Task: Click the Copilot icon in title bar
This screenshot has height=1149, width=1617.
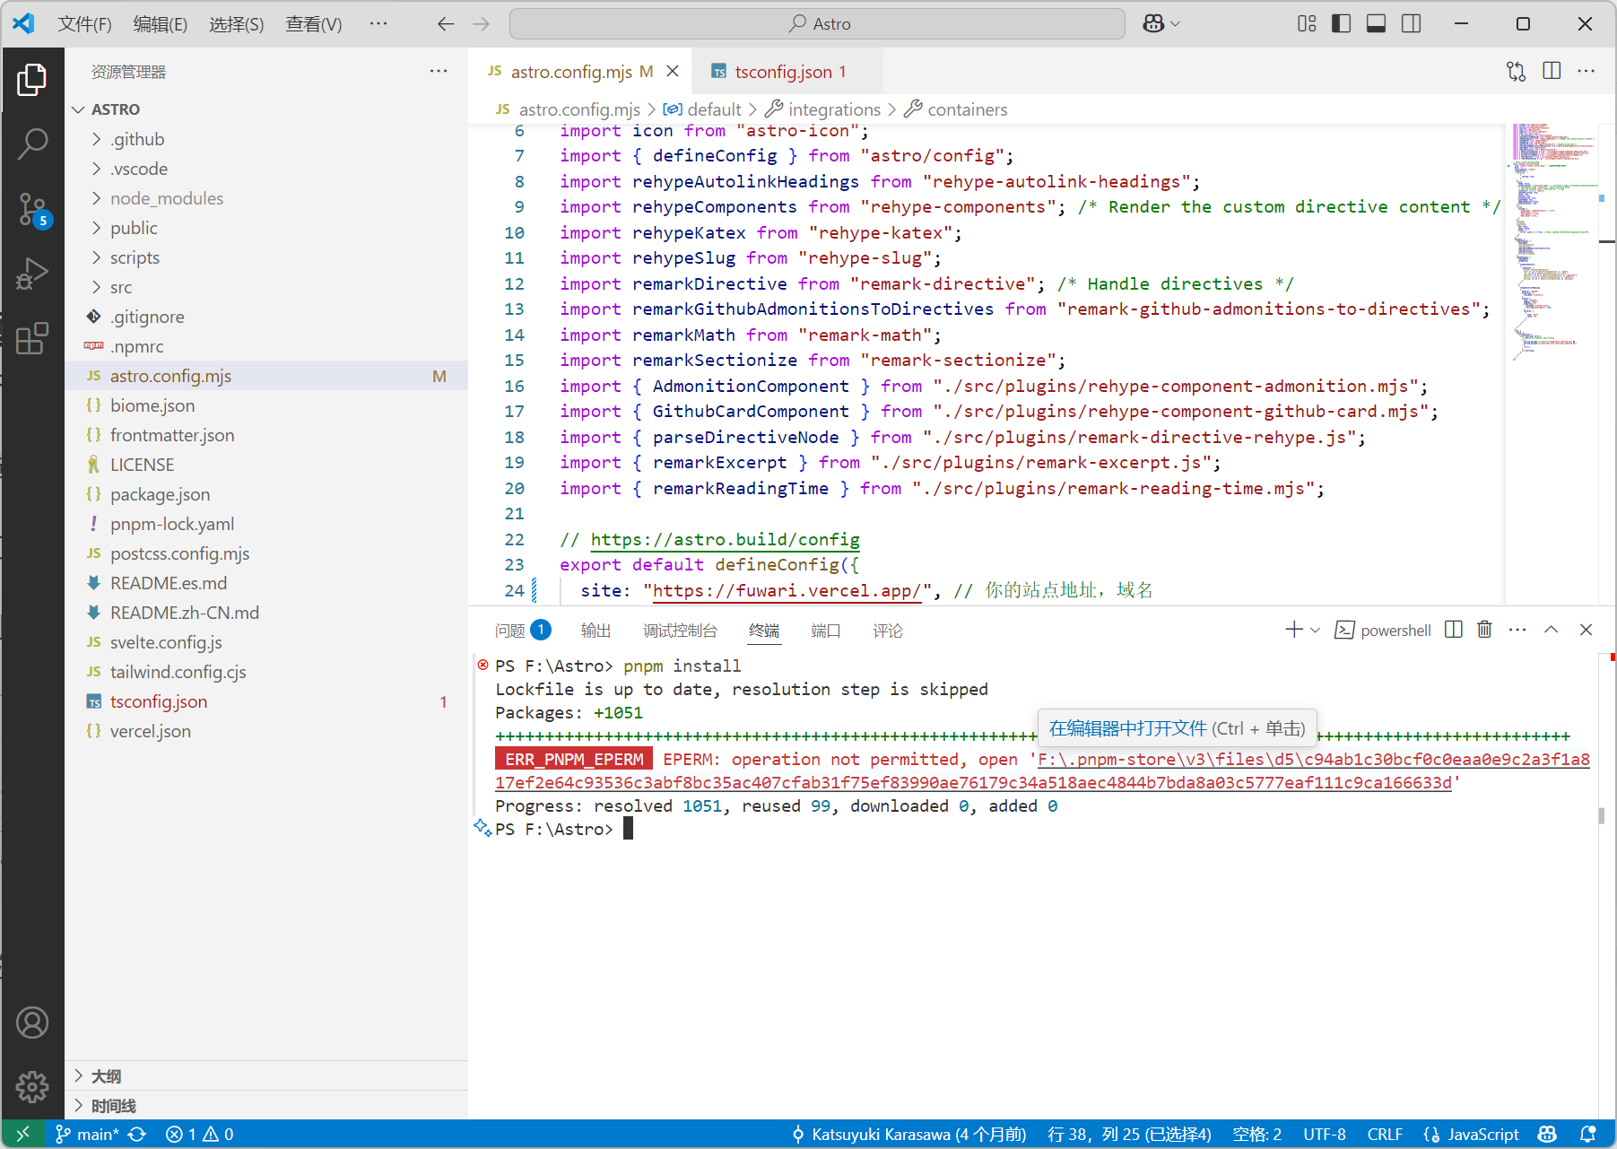Action: click(1153, 23)
